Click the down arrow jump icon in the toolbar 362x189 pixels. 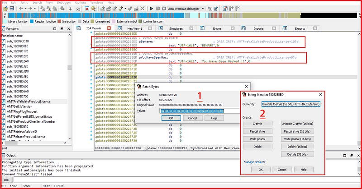coord(70,9)
